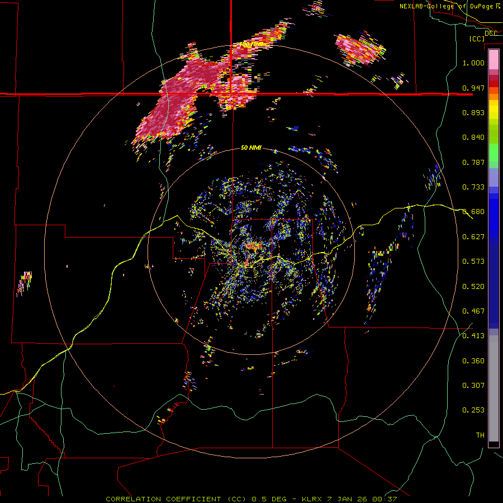503x503 pixels.
Task: Select the 0.520 legend value
Action: (x=473, y=287)
